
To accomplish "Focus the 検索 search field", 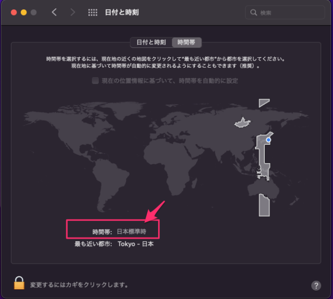I will click(285, 13).
